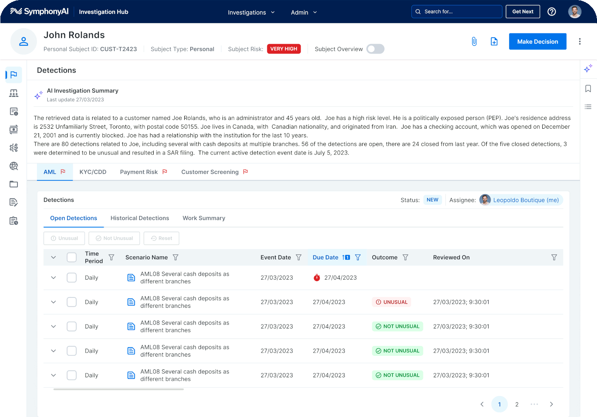
Task: Select the checkbox on the UNUSUAL detection row
Action: click(71, 302)
